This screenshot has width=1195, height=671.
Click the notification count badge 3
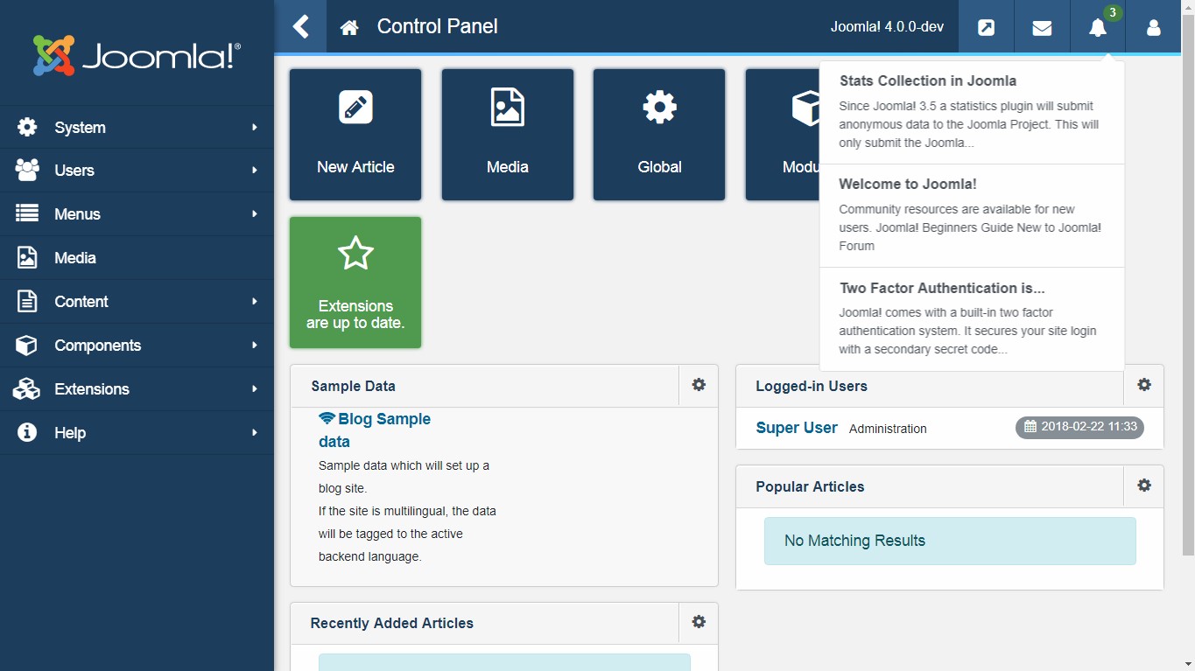pos(1112,13)
